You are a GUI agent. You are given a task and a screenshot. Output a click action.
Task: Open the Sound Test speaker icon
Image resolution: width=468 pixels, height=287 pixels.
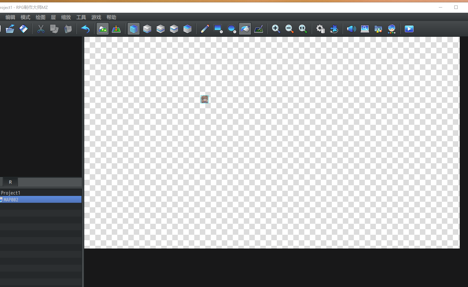(351, 29)
